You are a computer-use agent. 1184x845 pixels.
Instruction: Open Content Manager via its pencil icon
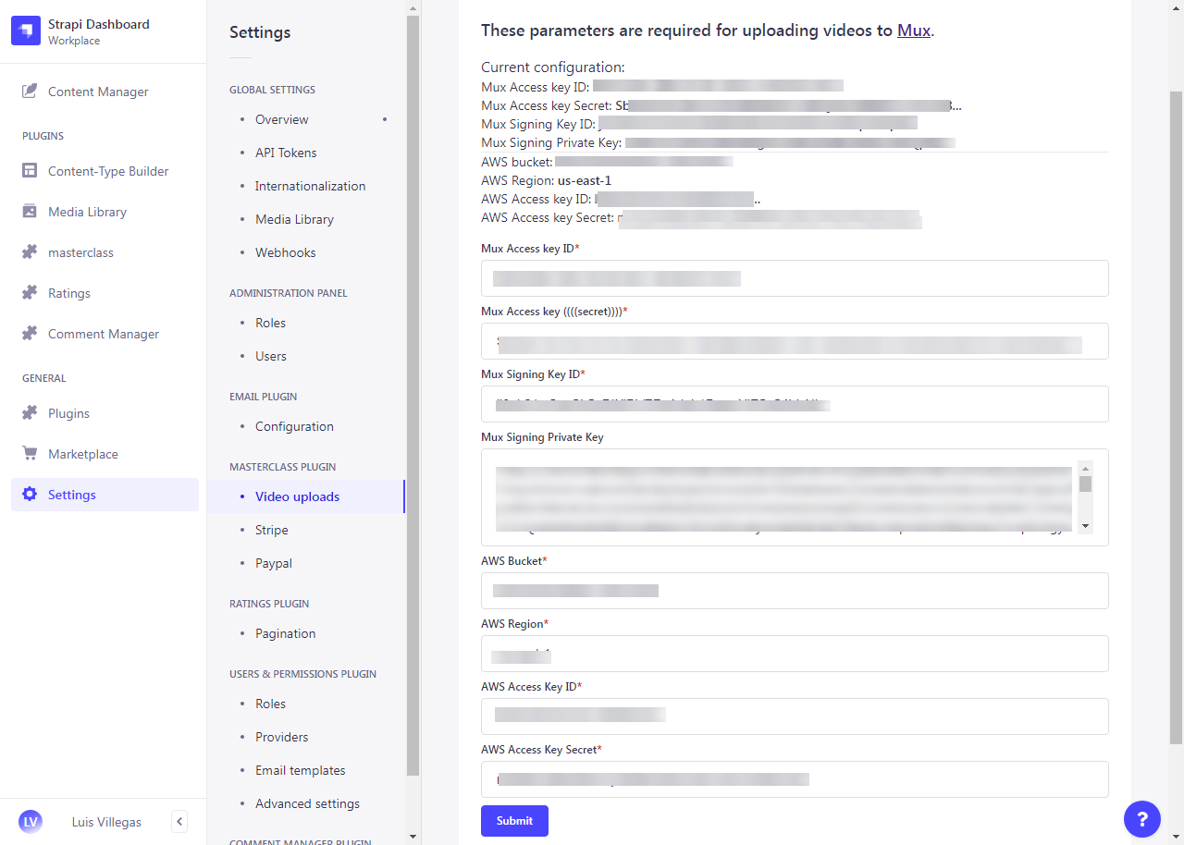30,92
